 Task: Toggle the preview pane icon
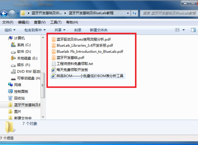pos(193,30)
